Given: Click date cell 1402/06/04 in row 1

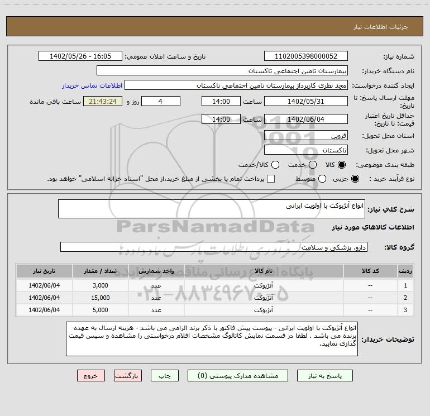Looking at the screenshot, I should 44,285.
